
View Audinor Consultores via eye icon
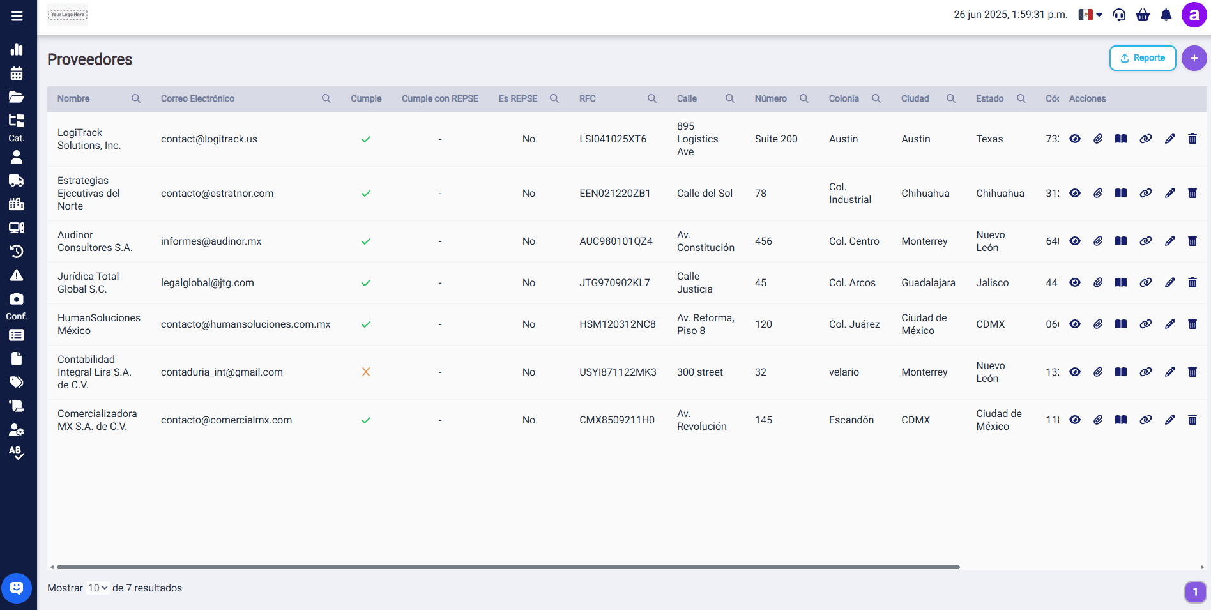[1075, 241]
